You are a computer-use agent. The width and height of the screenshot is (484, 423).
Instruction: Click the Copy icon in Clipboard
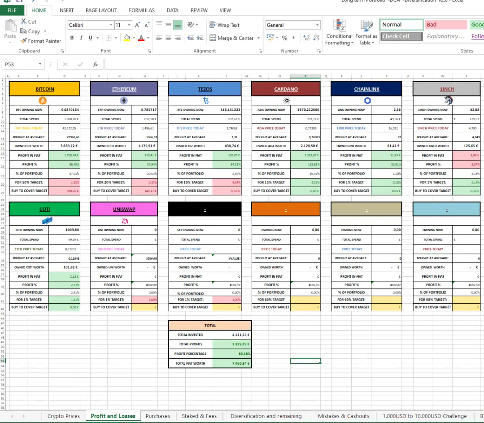point(23,31)
